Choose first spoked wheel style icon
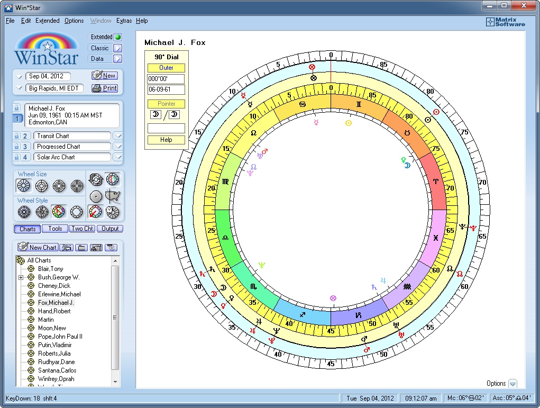Viewport: 540px width, 408px height. 24,212
